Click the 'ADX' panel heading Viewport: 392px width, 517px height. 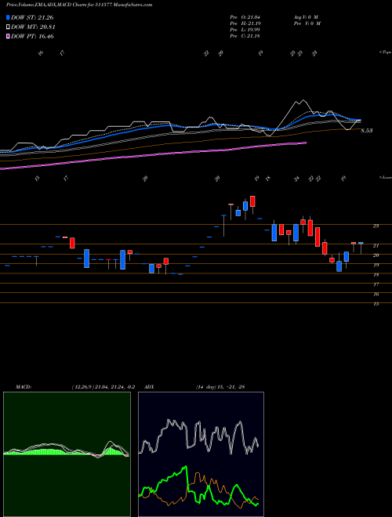148,387
